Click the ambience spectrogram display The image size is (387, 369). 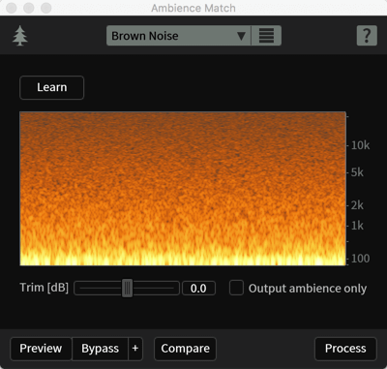pyautogui.click(x=183, y=189)
